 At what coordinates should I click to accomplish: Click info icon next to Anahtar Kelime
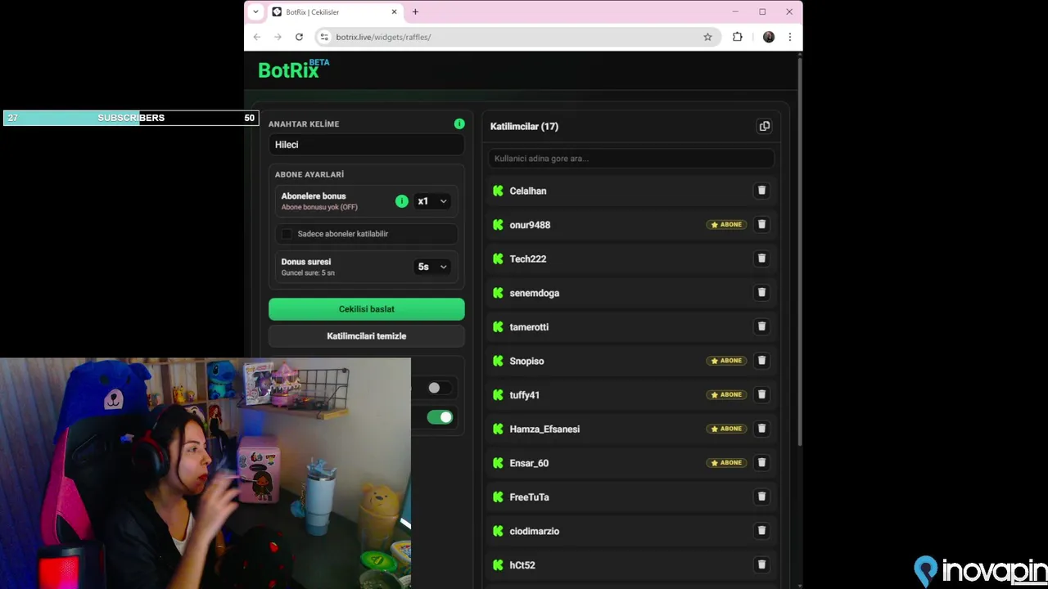tap(459, 124)
